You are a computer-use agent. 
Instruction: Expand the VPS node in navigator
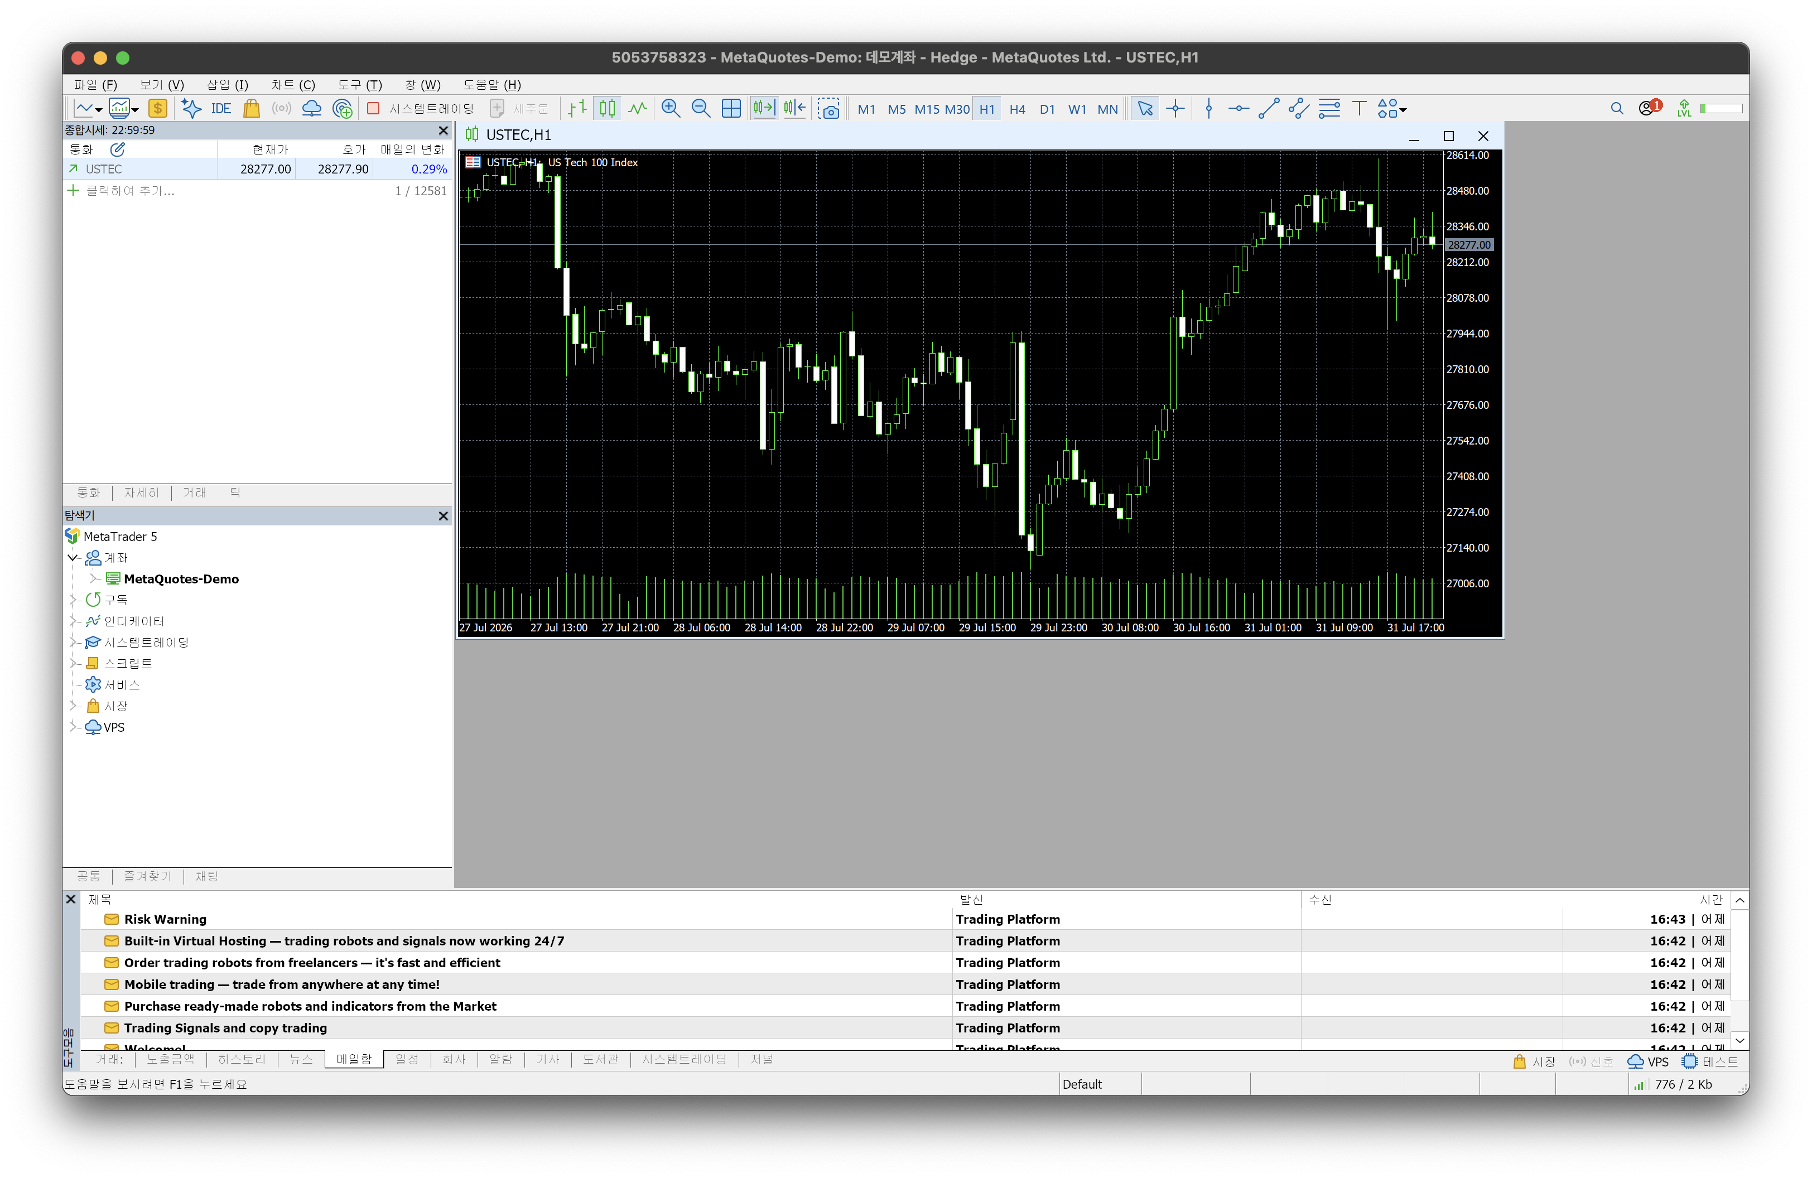point(74,727)
